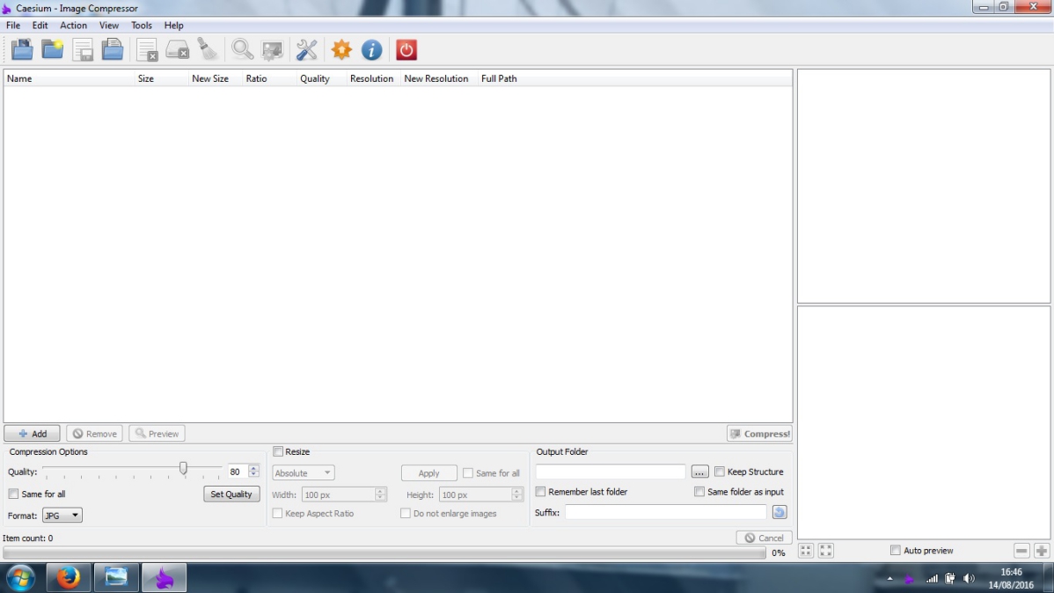
Task: Enable the Resize checkbox
Action: coord(278,451)
